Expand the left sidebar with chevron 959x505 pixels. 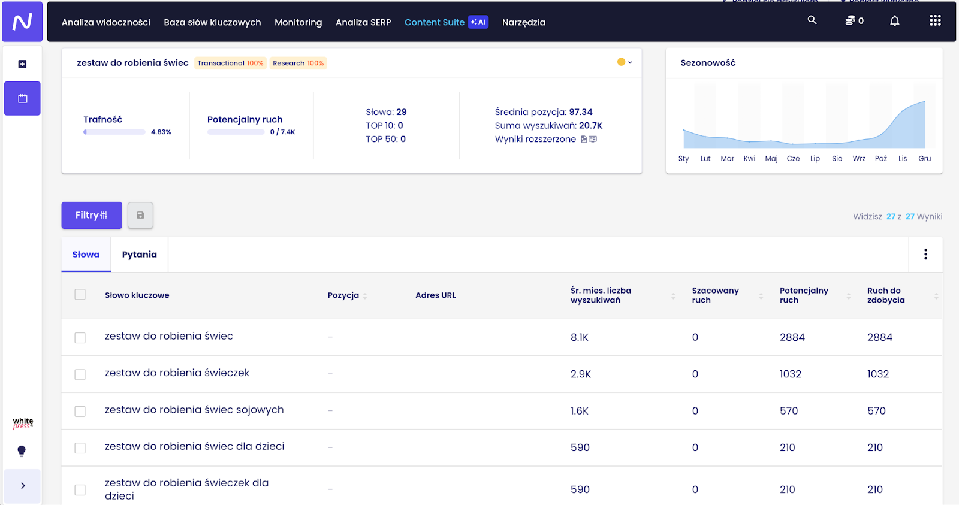[22, 486]
